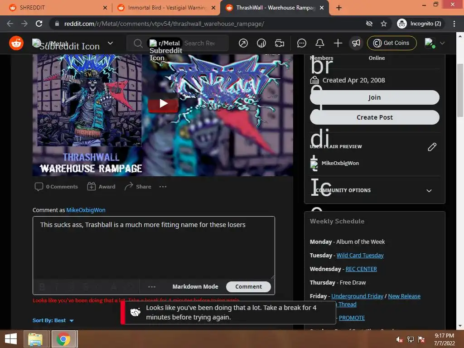Viewport: 464px width, 348px height.
Task: Open Chrome three-dot menu
Action: tap(454, 24)
